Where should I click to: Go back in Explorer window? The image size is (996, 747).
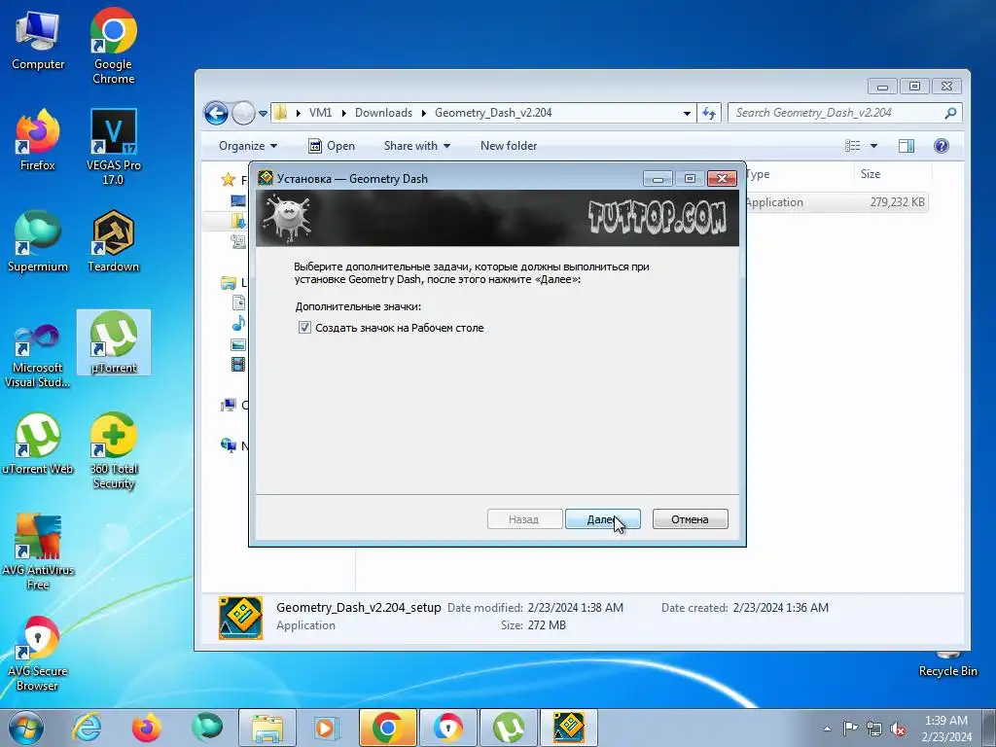pyautogui.click(x=216, y=113)
